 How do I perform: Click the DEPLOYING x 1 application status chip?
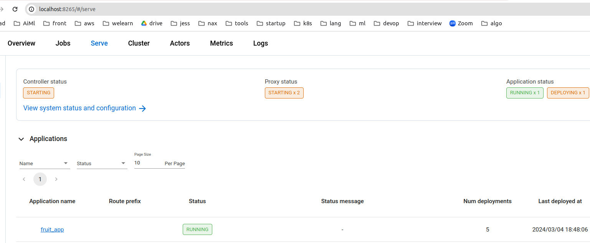568,93
